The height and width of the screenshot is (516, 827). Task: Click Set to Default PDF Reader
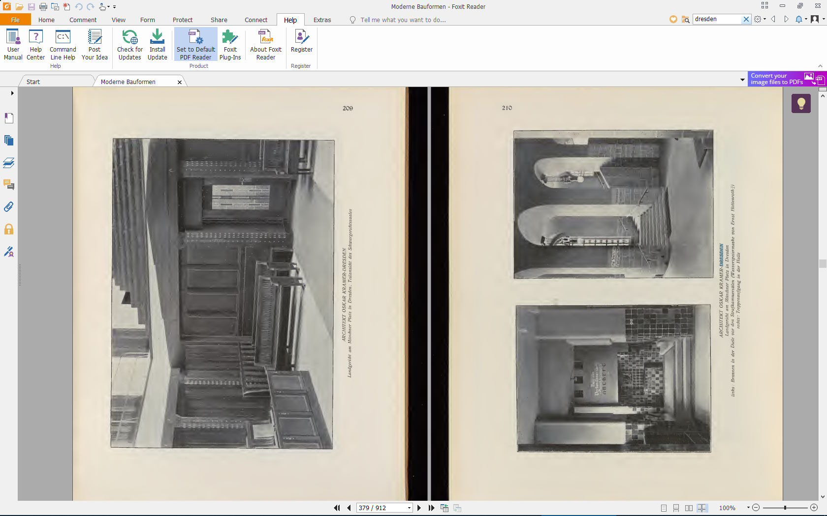tap(196, 45)
